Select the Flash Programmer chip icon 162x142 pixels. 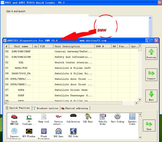pos(44,133)
